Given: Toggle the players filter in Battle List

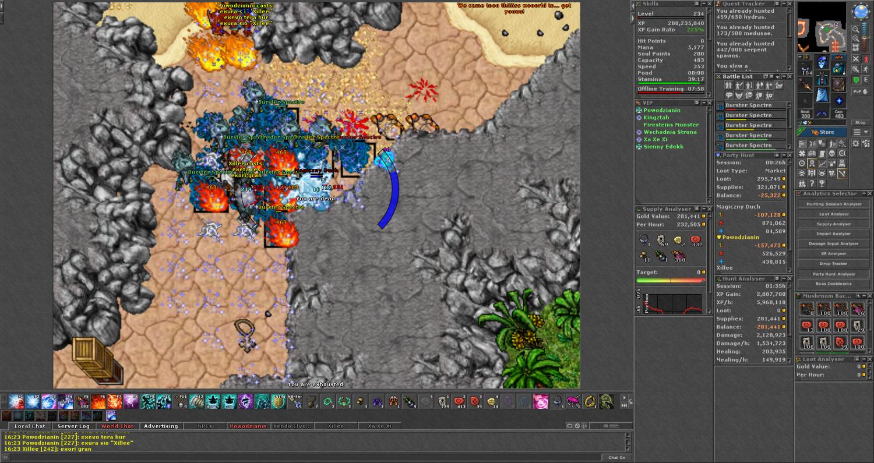Looking at the screenshot, I should coord(729,85).
